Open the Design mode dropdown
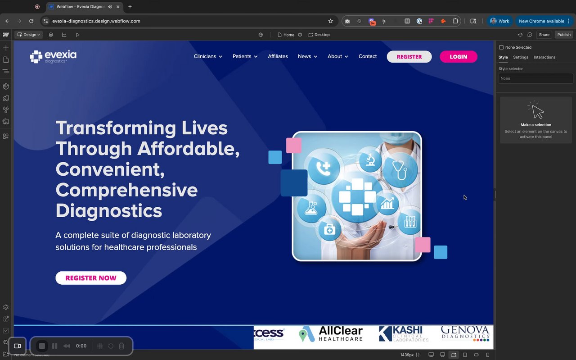The width and height of the screenshot is (576, 360). (28, 35)
